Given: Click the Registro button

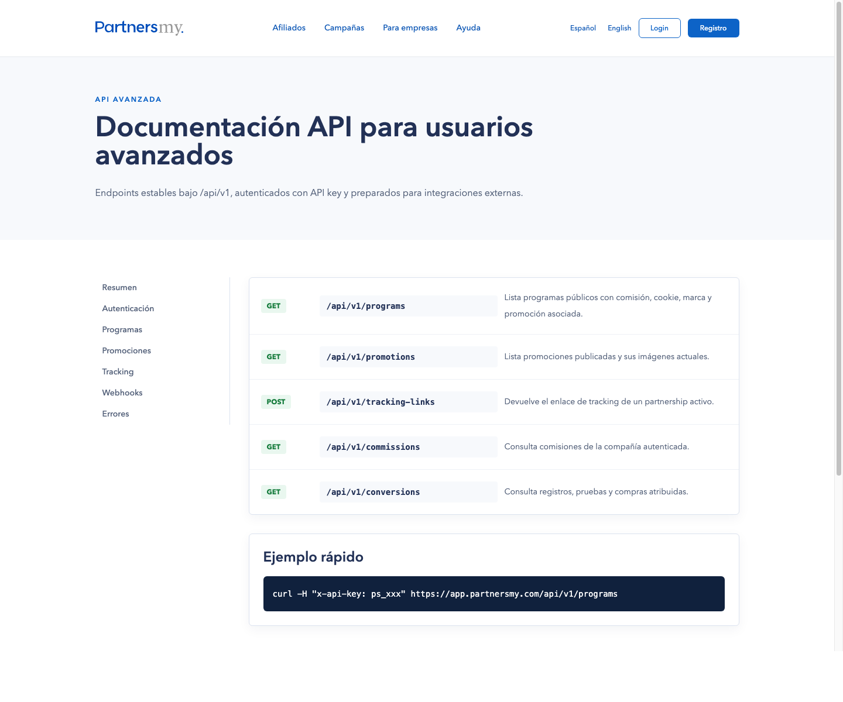Looking at the screenshot, I should (713, 28).
